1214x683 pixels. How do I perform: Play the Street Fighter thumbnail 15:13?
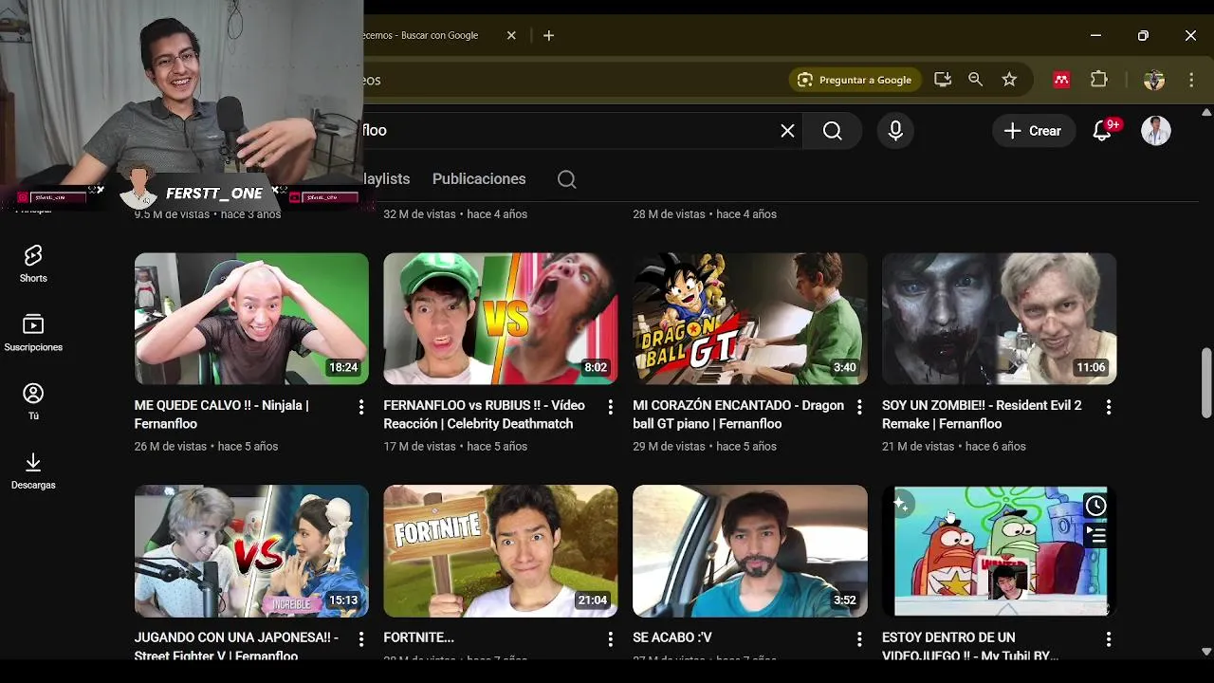click(251, 551)
